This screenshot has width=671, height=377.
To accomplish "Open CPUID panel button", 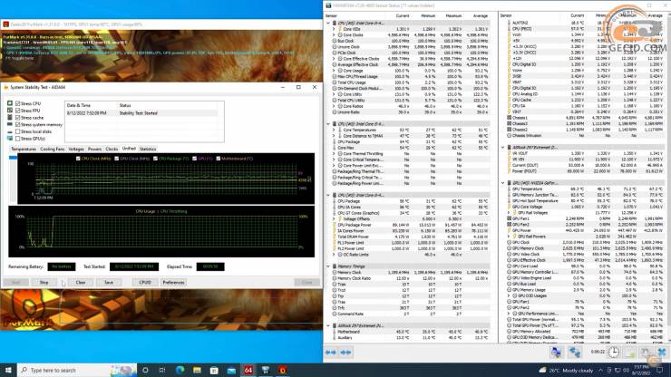I will point(145,283).
